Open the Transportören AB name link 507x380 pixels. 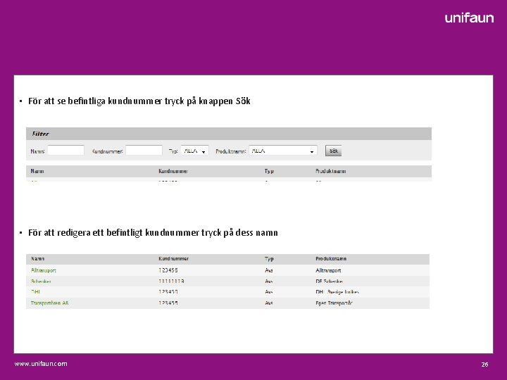click(x=49, y=303)
